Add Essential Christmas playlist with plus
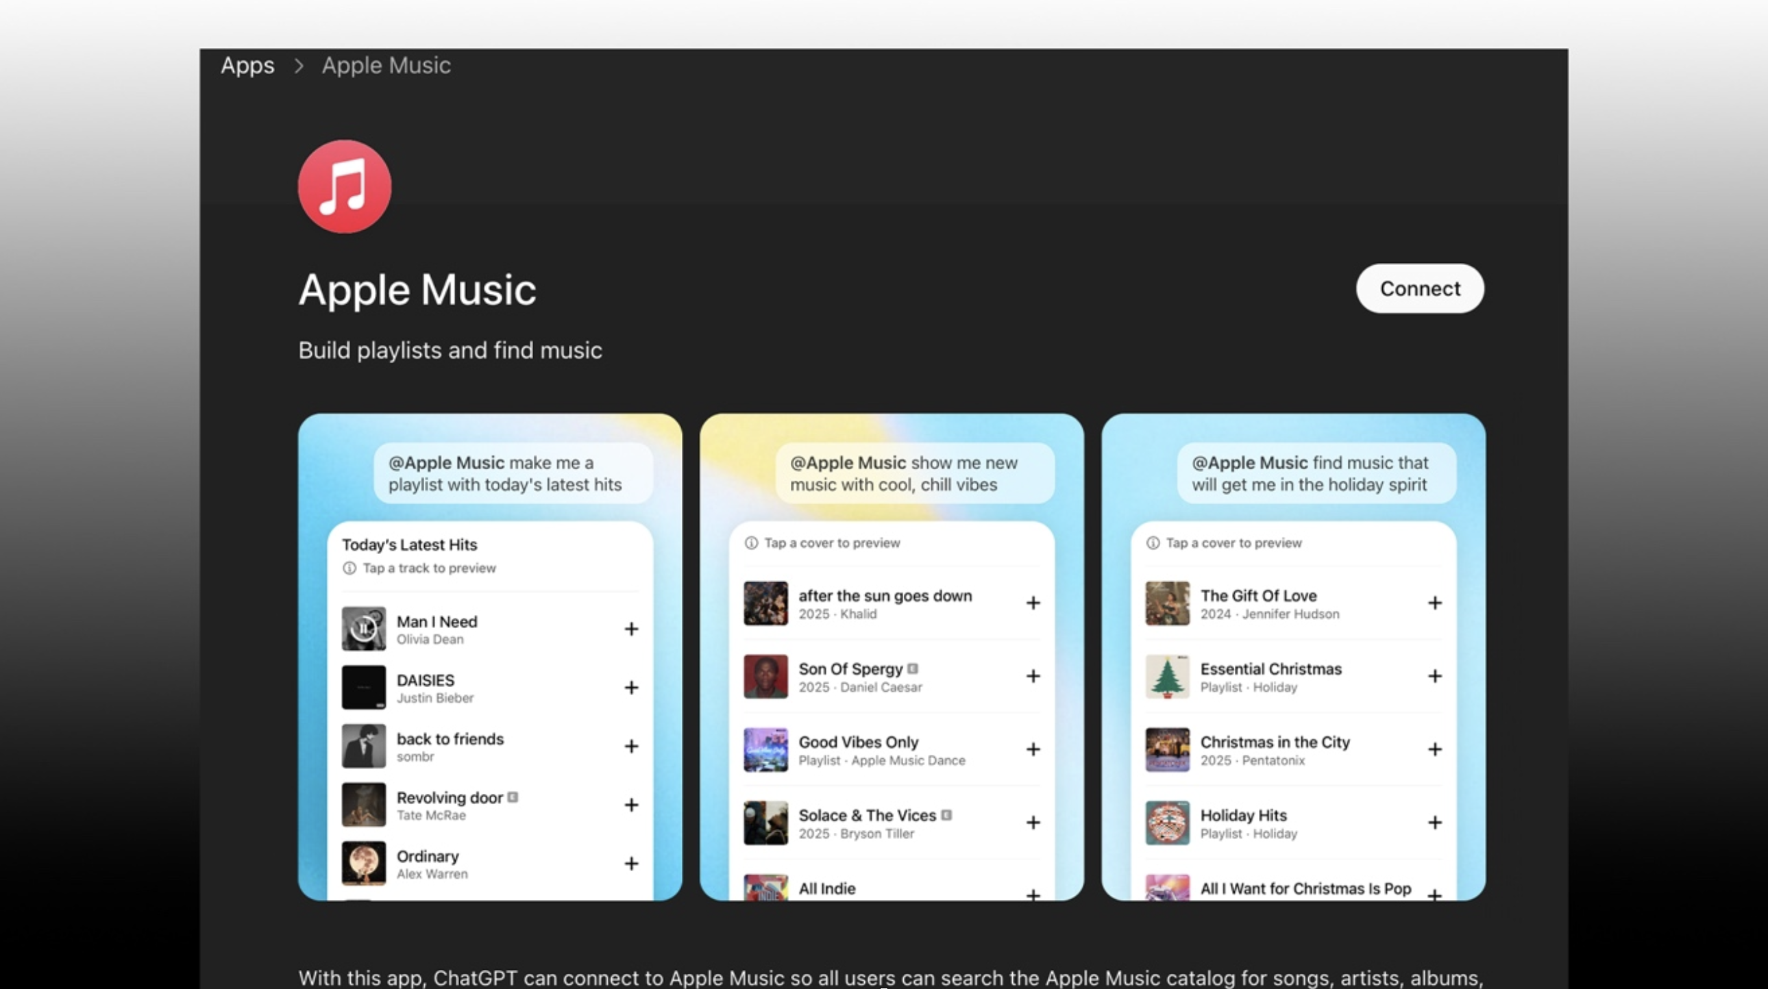 (1434, 676)
